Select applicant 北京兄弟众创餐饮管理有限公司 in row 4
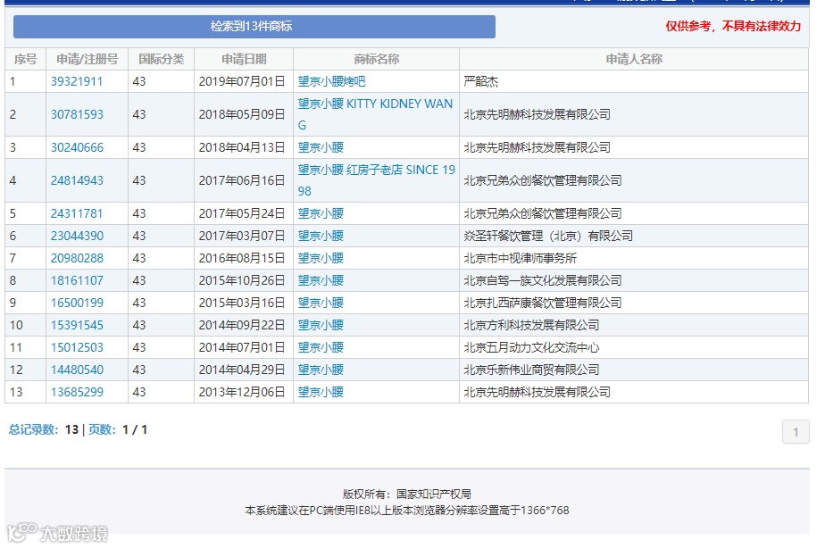 543,181
